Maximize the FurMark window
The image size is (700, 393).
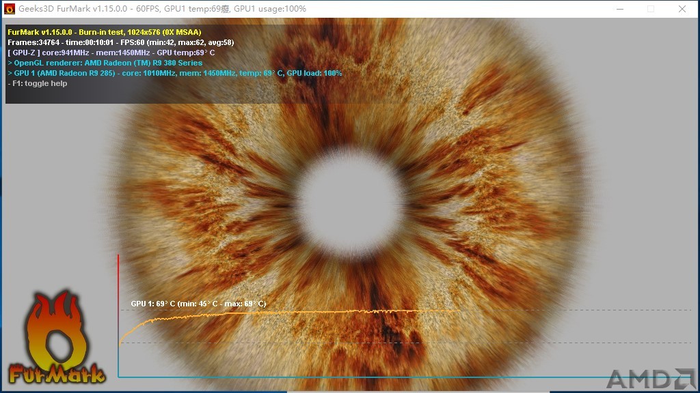point(651,9)
